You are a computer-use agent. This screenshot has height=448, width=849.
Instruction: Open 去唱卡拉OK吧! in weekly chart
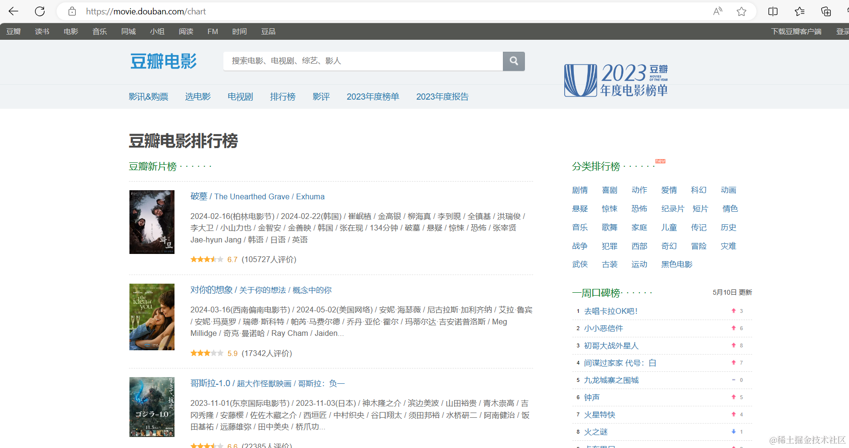[x=611, y=311]
